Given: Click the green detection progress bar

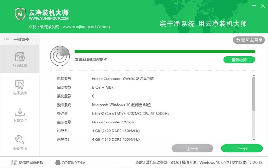Looking at the screenshot, I should [x=164, y=52].
